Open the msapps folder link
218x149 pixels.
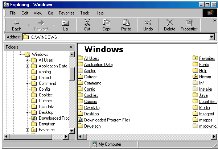point(206,120)
